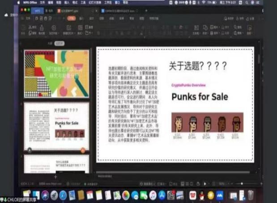
Task: Click the Copy icon in the ribbon
Action: pyautogui.click(x=30, y=33)
